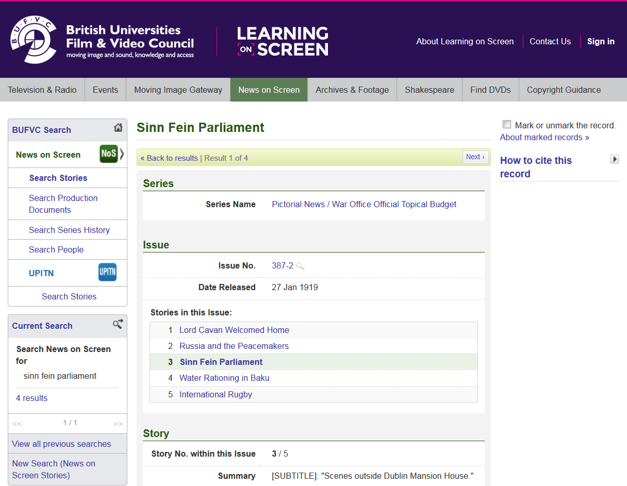Click the Next result button

[x=475, y=157]
